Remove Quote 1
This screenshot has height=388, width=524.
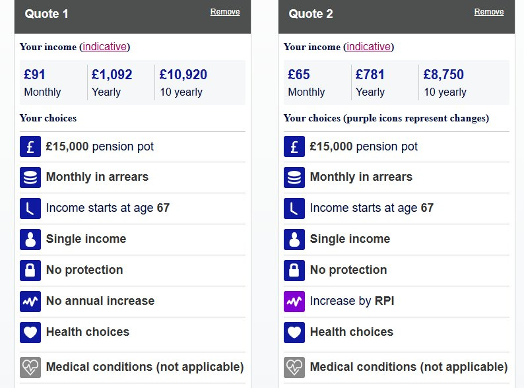[x=225, y=12]
